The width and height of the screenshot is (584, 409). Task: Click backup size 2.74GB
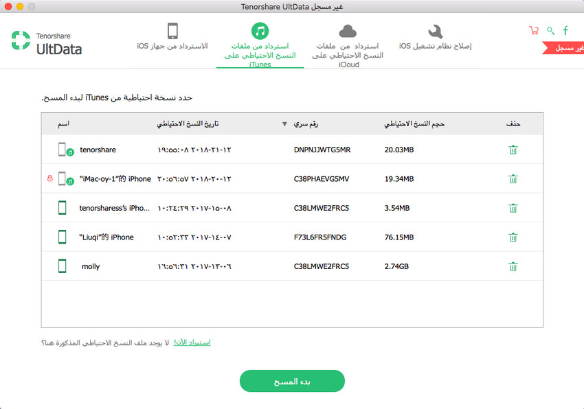click(x=396, y=266)
